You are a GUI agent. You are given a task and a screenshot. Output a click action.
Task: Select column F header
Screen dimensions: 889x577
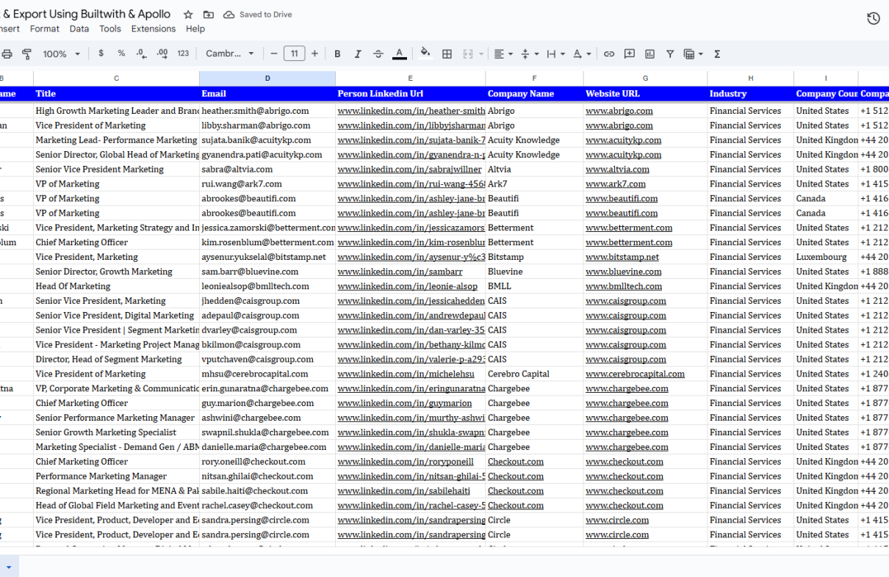[534, 78]
